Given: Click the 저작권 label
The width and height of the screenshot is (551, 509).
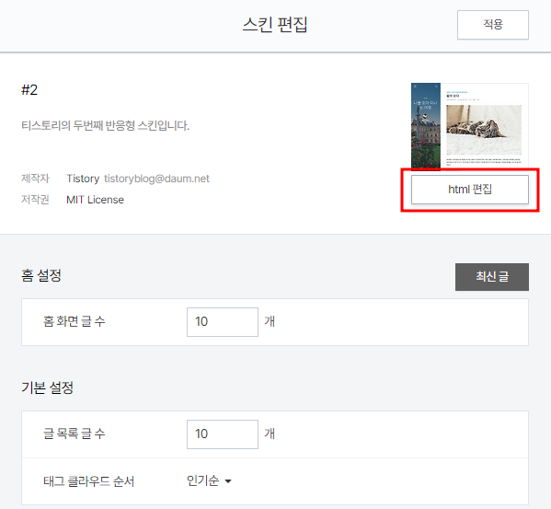Looking at the screenshot, I should tap(35, 200).
